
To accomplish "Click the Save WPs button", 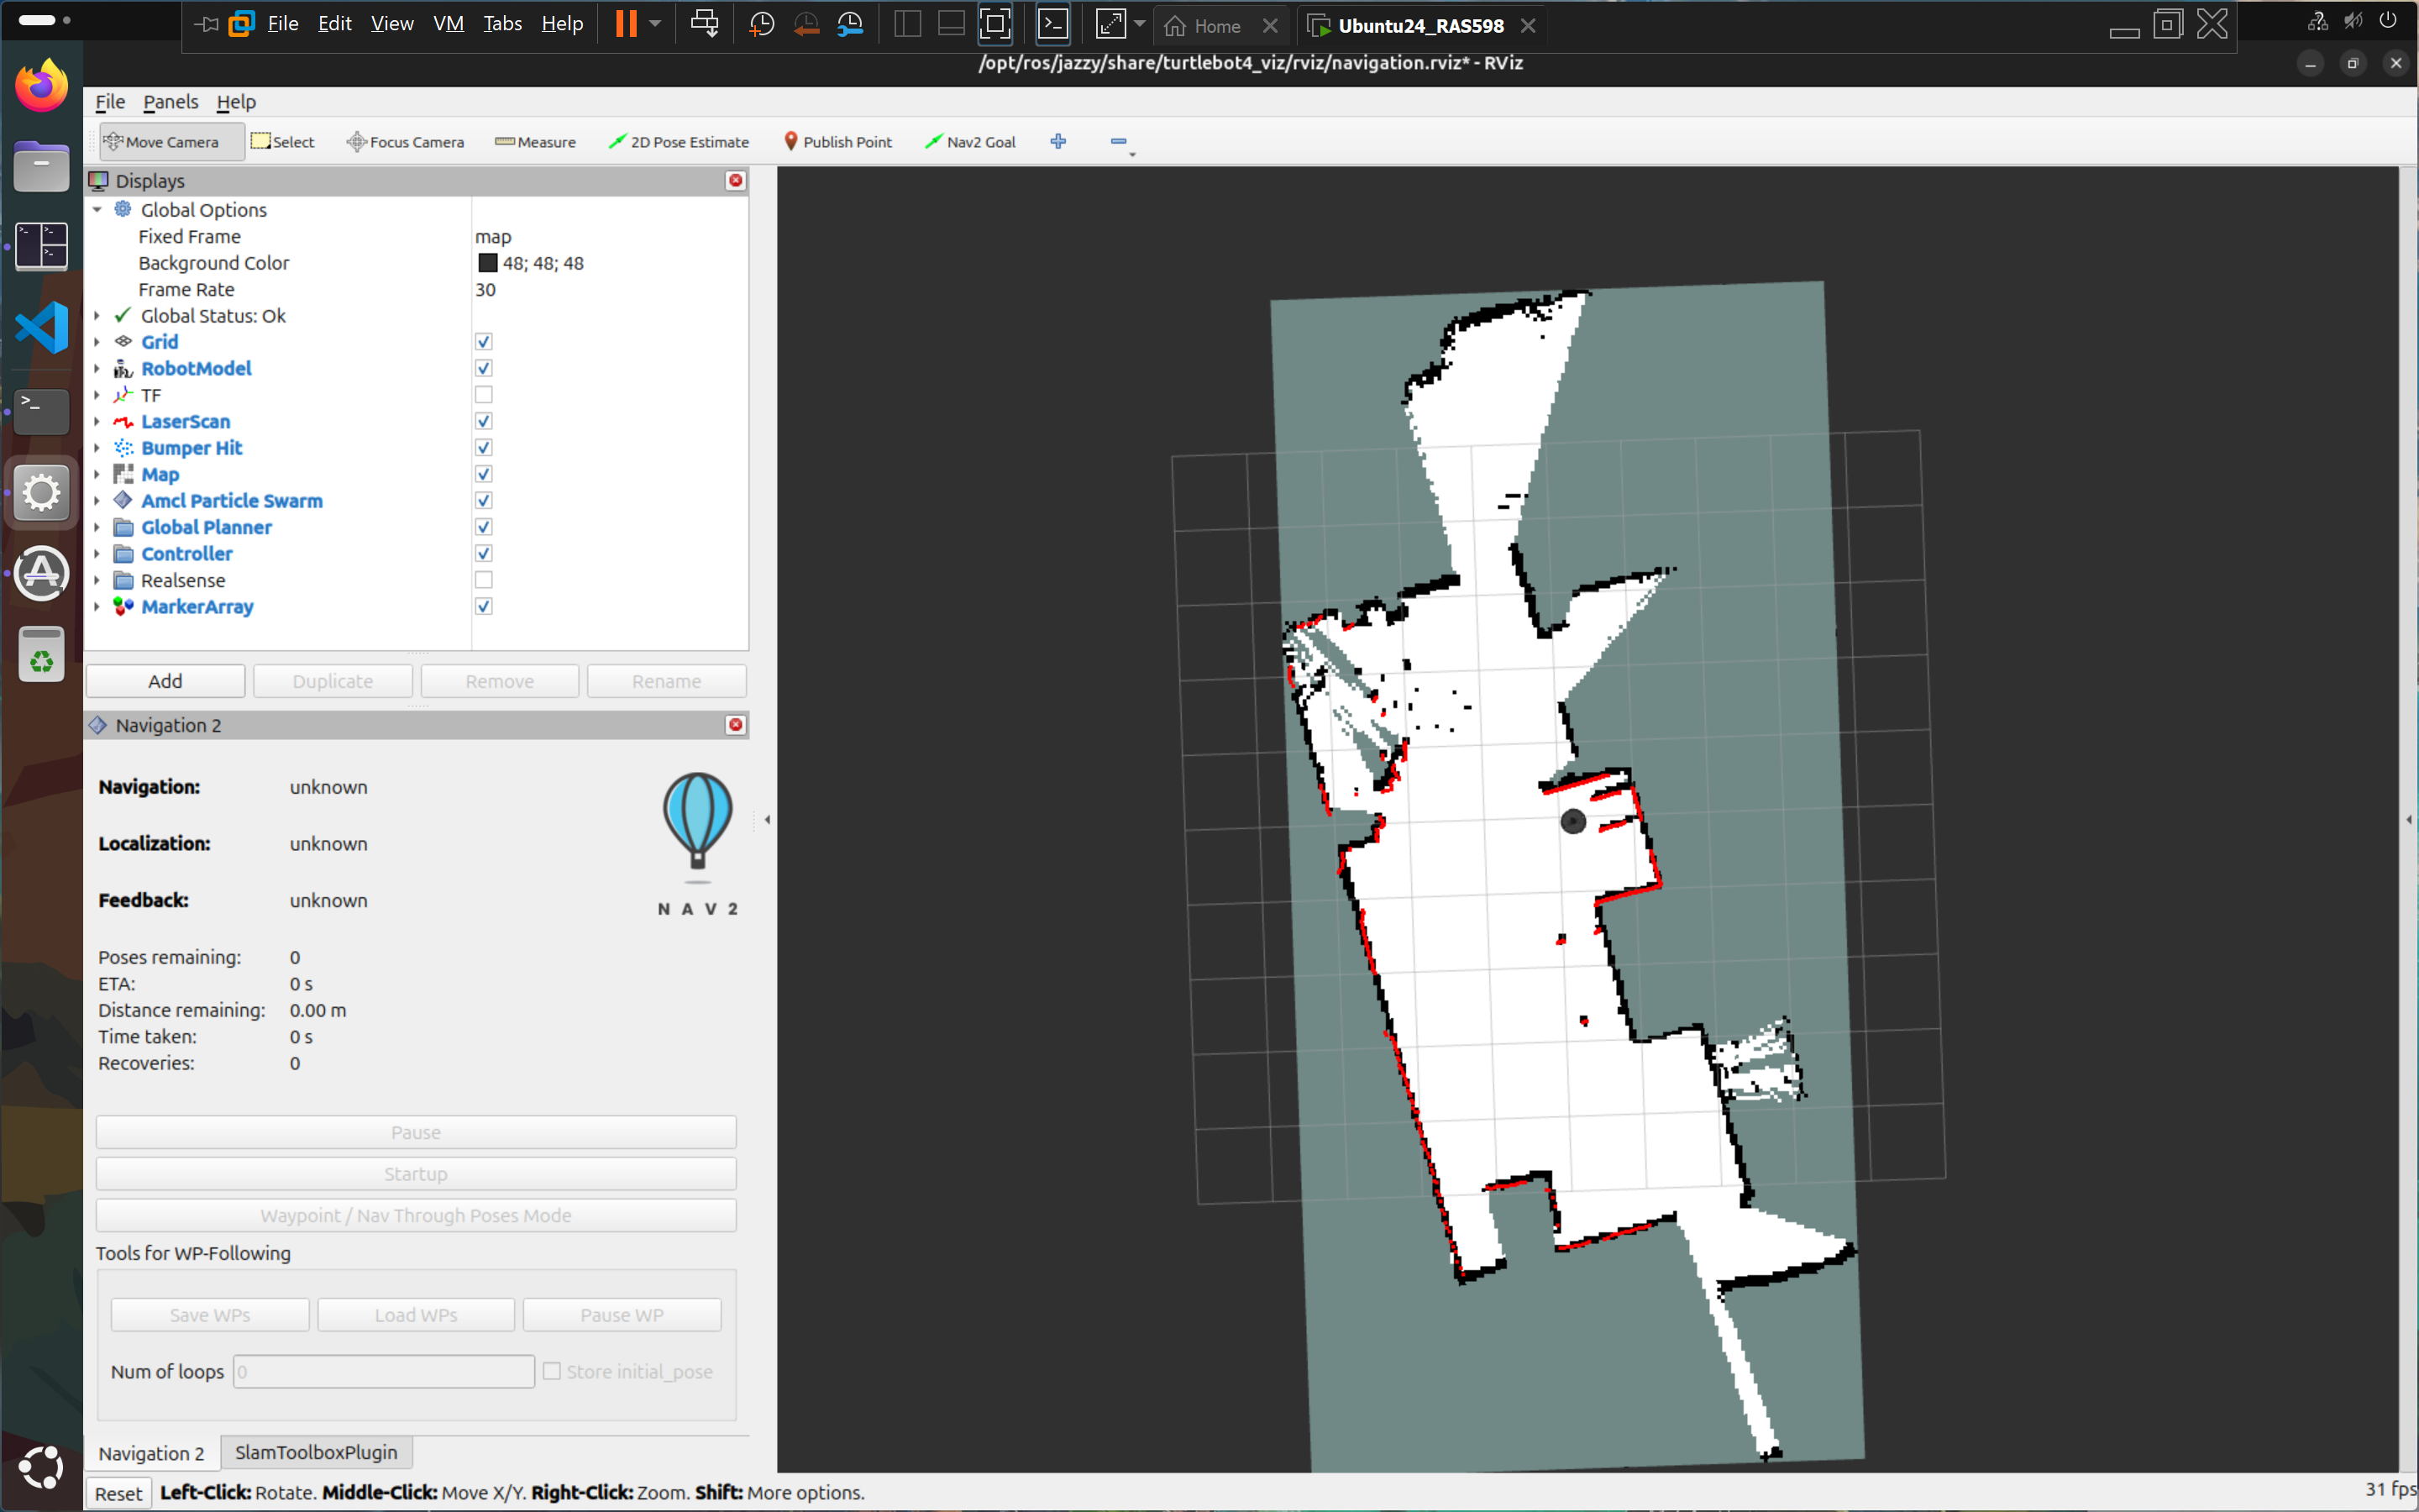I will click(210, 1315).
